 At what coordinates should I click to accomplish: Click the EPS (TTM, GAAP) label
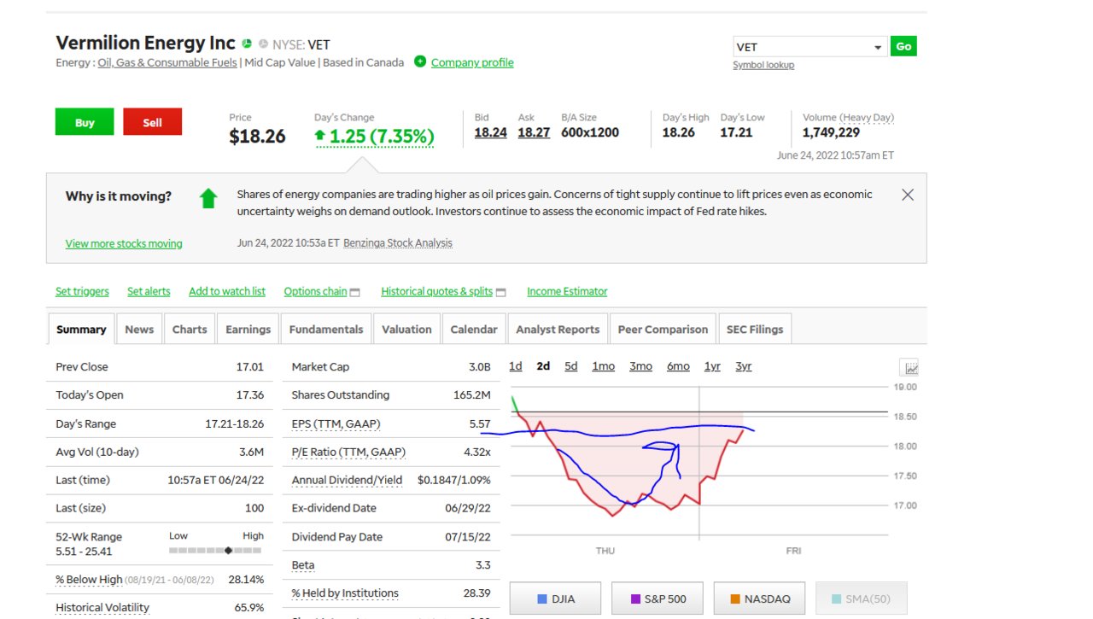click(336, 423)
